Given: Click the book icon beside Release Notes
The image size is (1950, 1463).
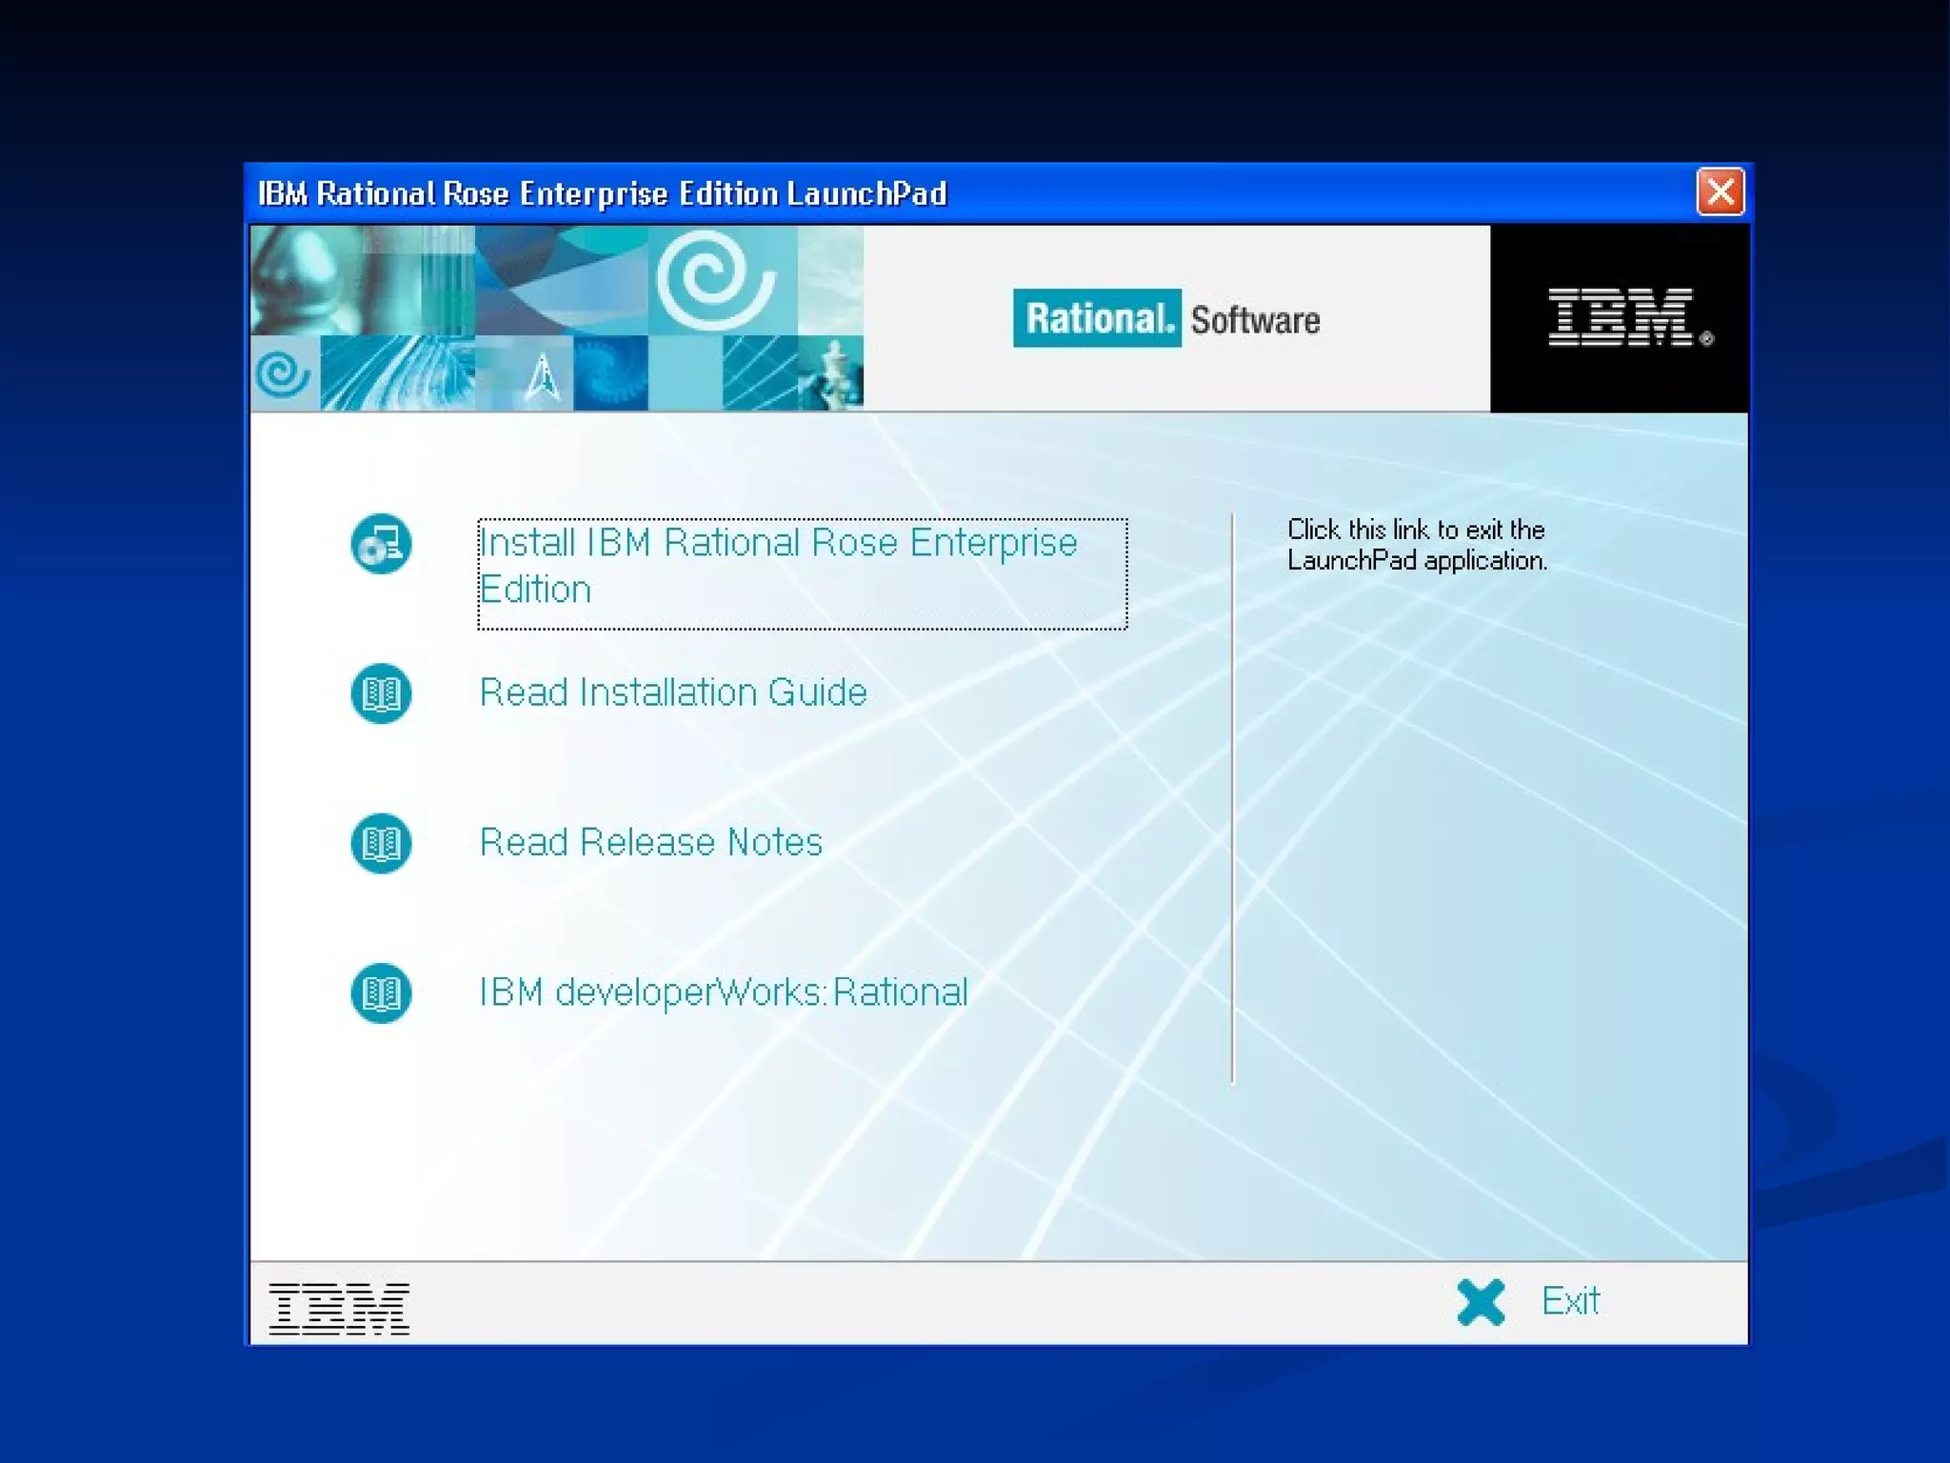Looking at the screenshot, I should click(381, 843).
